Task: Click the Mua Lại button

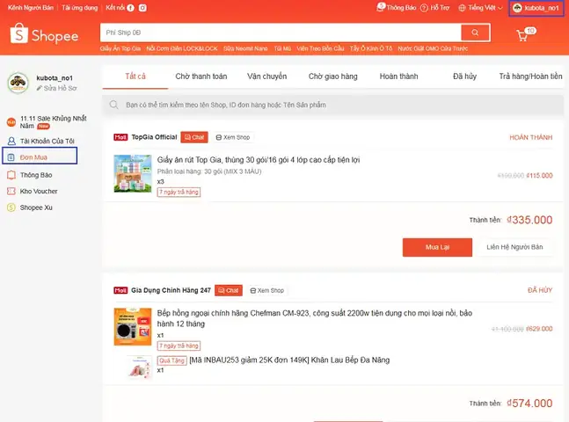Action: point(437,247)
